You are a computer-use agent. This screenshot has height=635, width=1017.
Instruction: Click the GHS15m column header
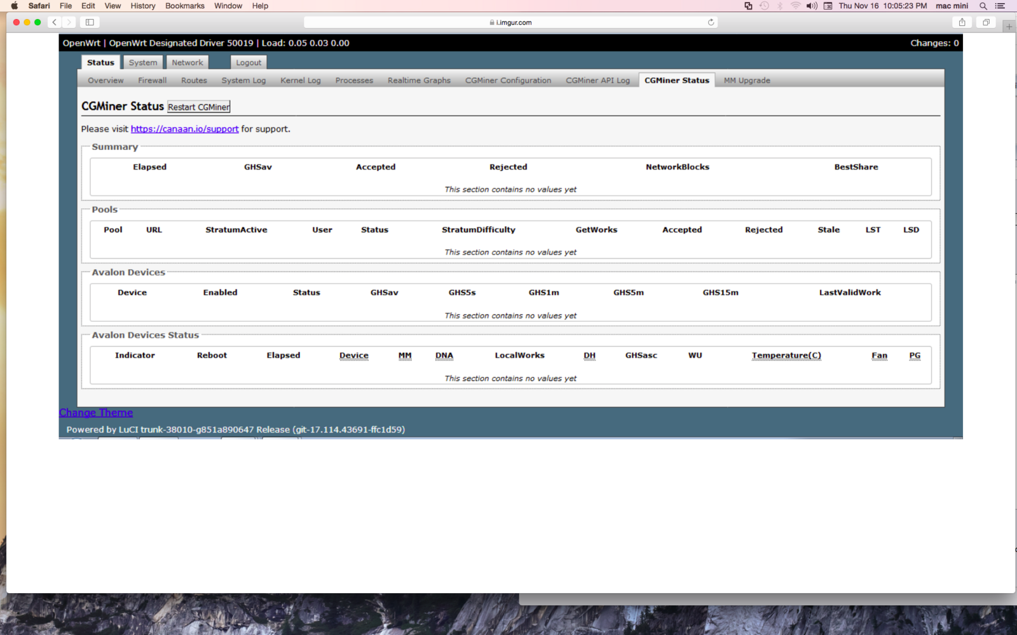[x=721, y=293]
